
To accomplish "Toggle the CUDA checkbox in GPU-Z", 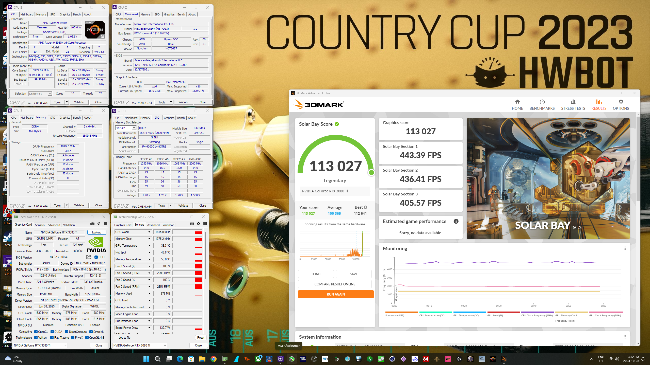I will [x=52, y=332].
